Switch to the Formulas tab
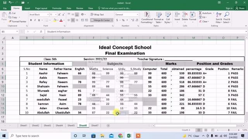 57,8
